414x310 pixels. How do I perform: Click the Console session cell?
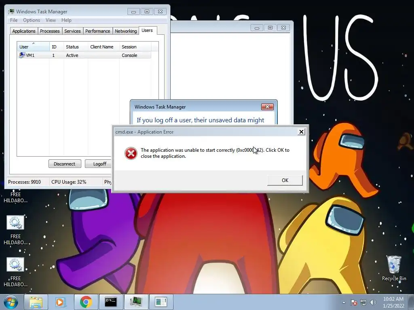[x=129, y=55]
